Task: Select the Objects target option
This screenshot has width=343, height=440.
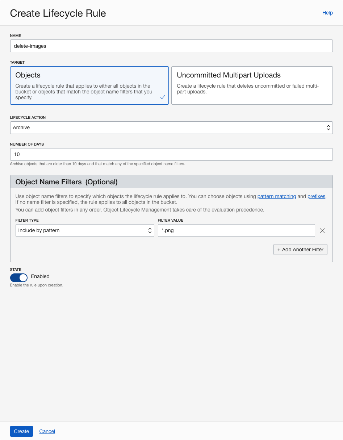Action: pos(89,85)
